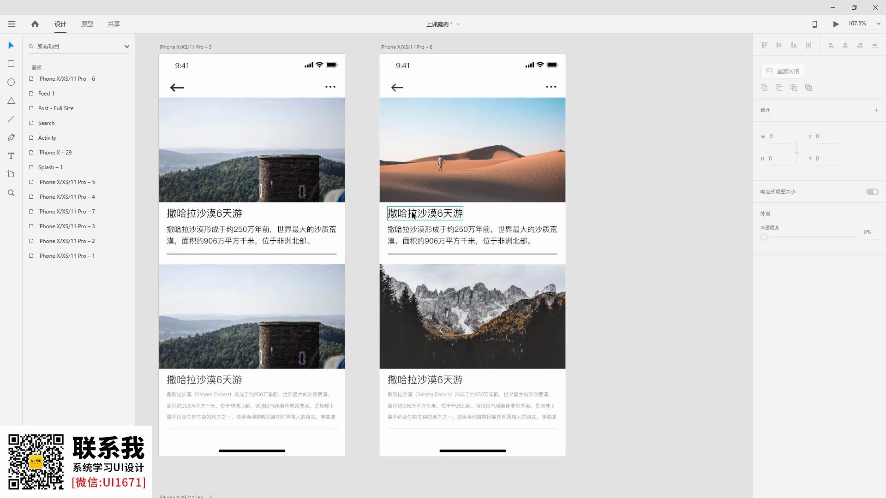Go to the Home screen icon

pyautogui.click(x=35, y=24)
